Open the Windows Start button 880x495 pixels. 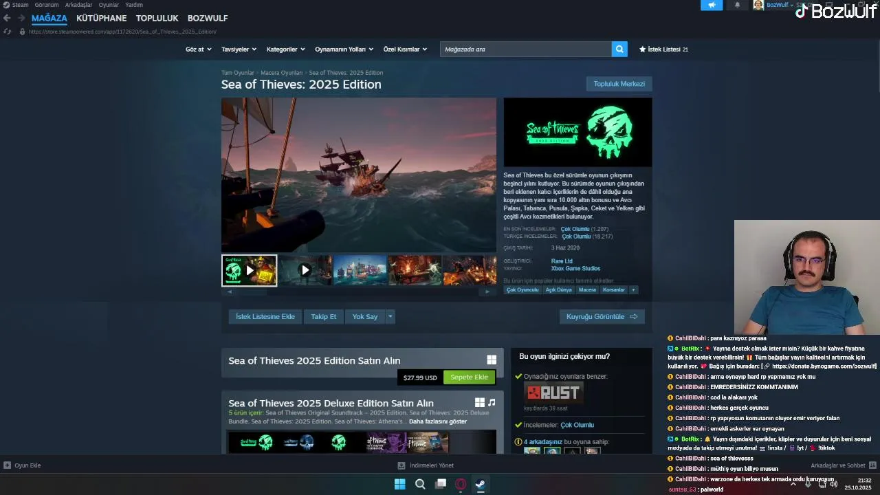[x=399, y=484]
